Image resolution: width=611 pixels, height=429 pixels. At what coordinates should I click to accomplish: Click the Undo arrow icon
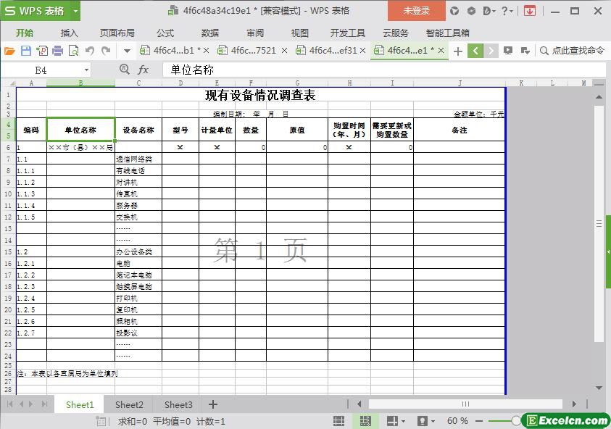point(90,51)
